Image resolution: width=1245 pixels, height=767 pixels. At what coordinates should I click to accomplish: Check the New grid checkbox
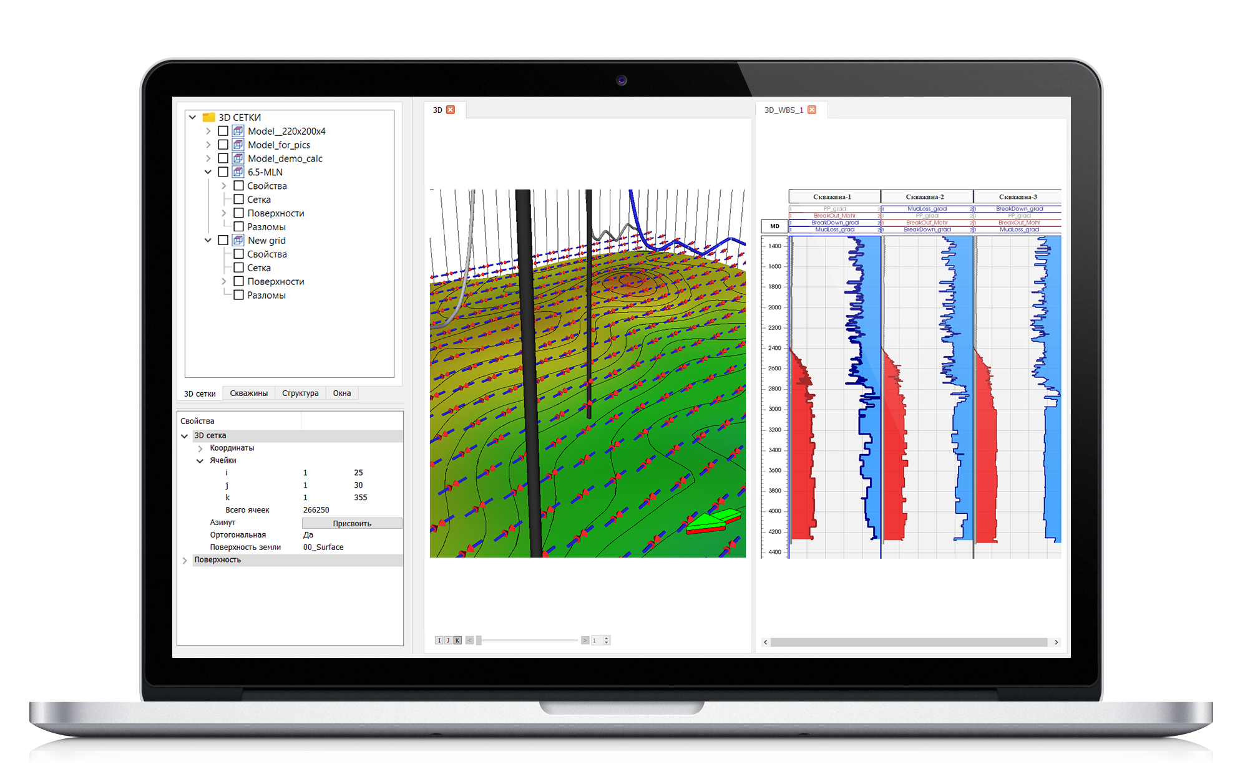pos(223,240)
